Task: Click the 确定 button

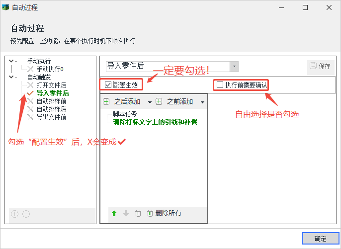Action: coord(321,239)
